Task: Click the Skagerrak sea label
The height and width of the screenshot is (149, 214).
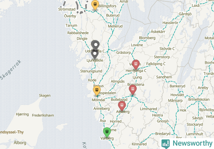Action: click(x=11, y=70)
